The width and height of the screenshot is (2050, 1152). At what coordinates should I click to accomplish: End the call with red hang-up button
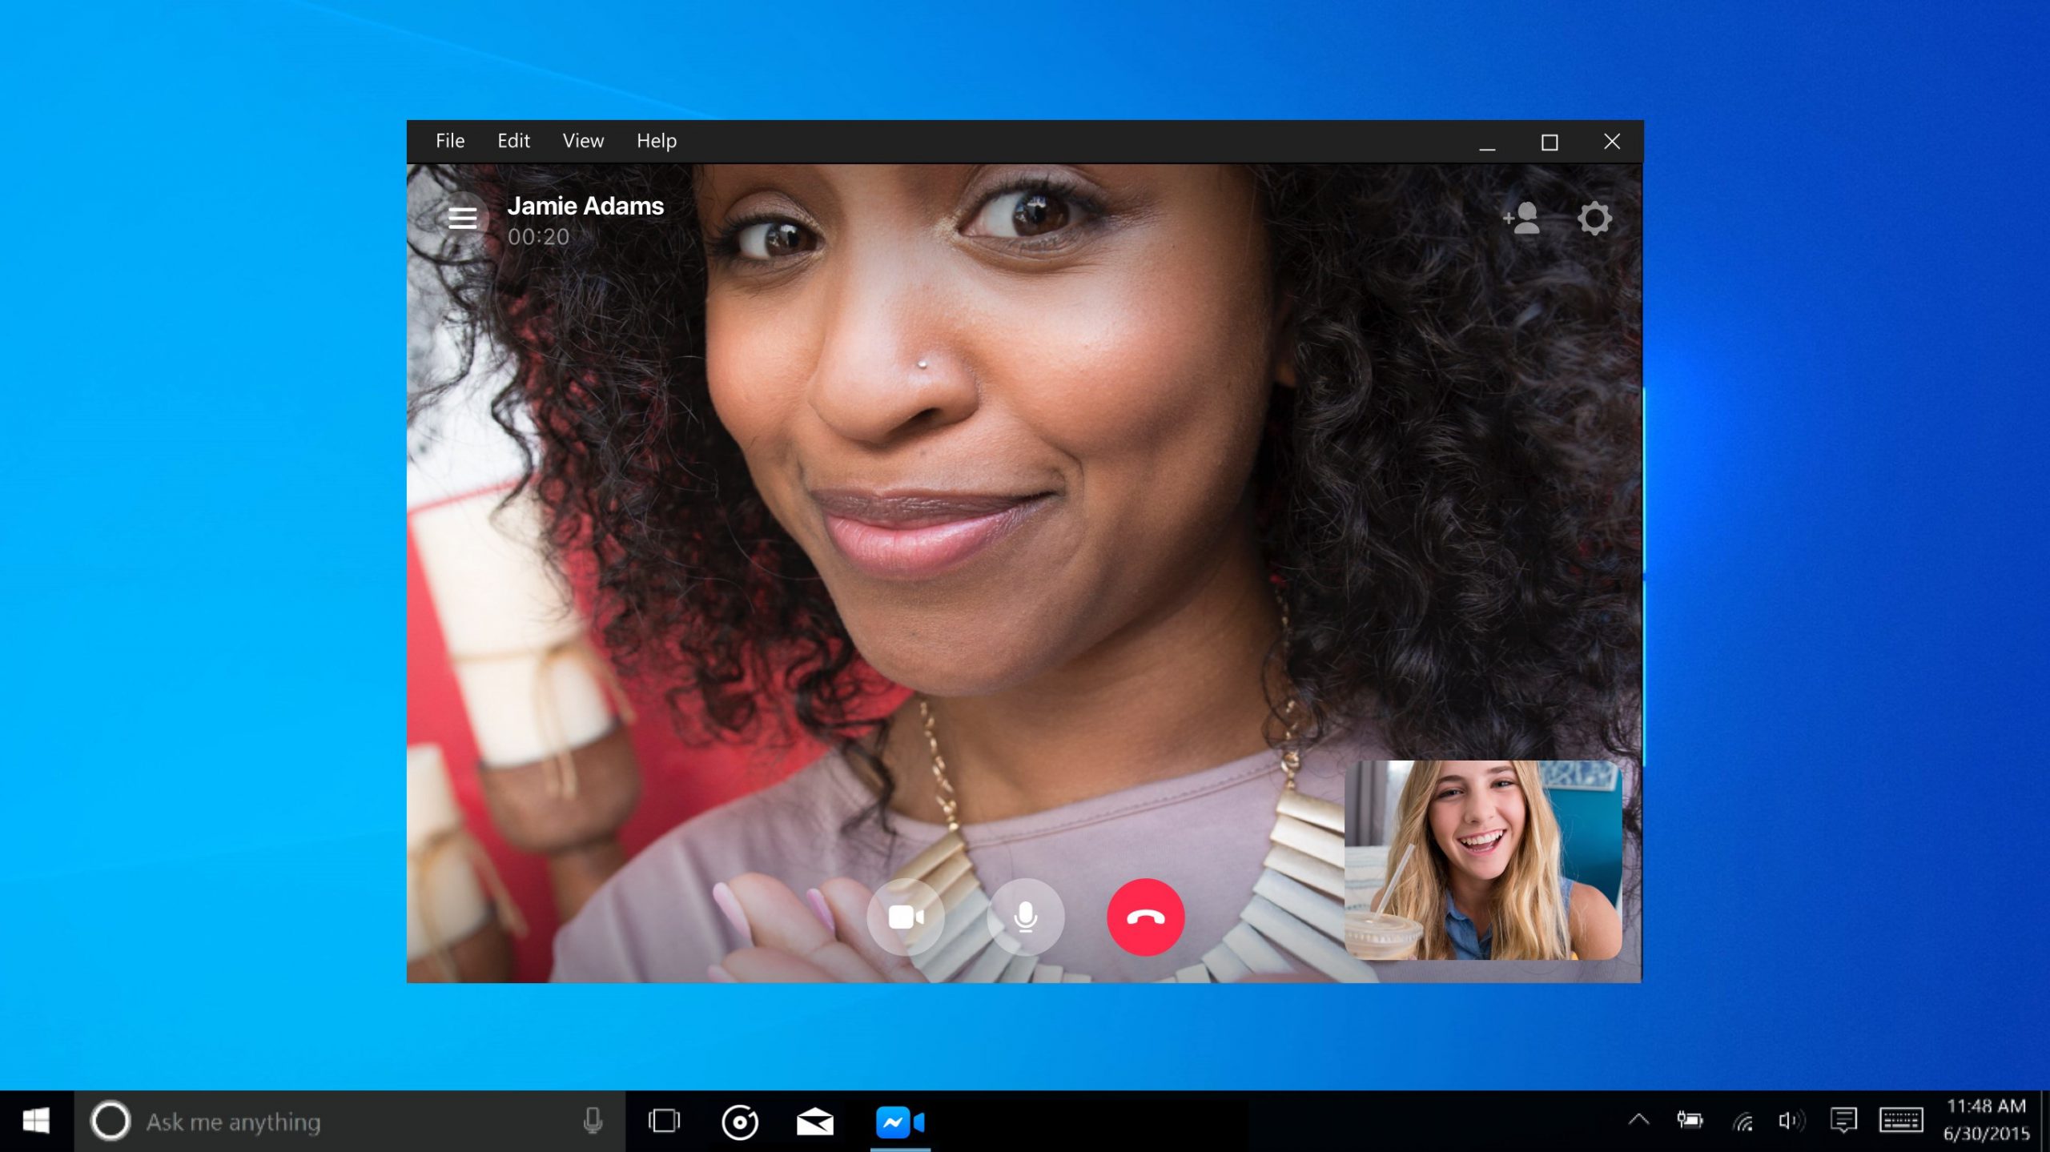pos(1146,917)
